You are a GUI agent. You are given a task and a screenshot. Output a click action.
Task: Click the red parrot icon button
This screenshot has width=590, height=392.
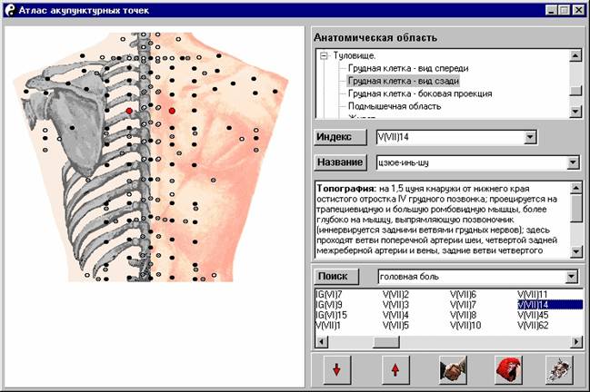[x=507, y=370]
